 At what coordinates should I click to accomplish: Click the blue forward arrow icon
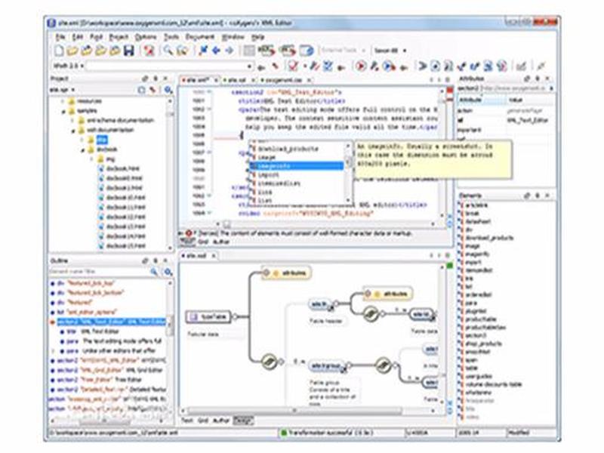click(230, 50)
